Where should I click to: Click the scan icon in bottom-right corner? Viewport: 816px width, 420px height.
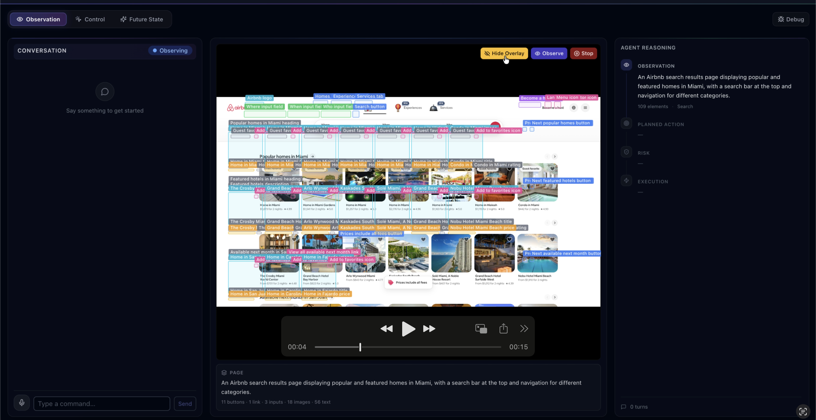(x=803, y=411)
